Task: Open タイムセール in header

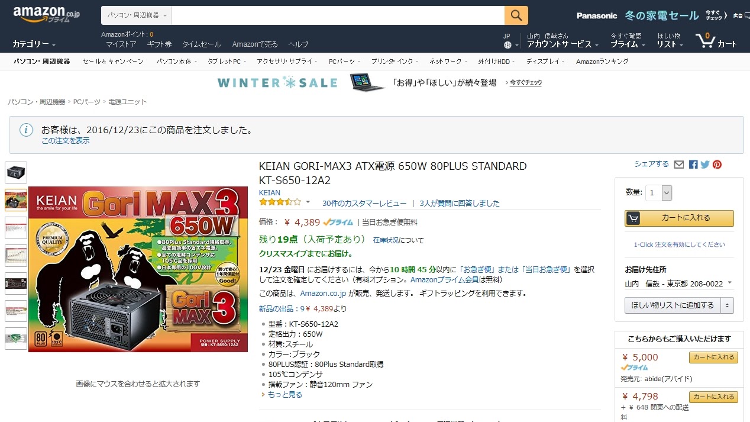Action: point(202,44)
